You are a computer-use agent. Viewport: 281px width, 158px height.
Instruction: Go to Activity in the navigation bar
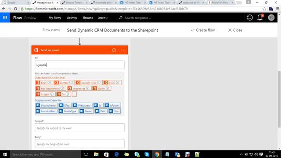(x=72, y=18)
